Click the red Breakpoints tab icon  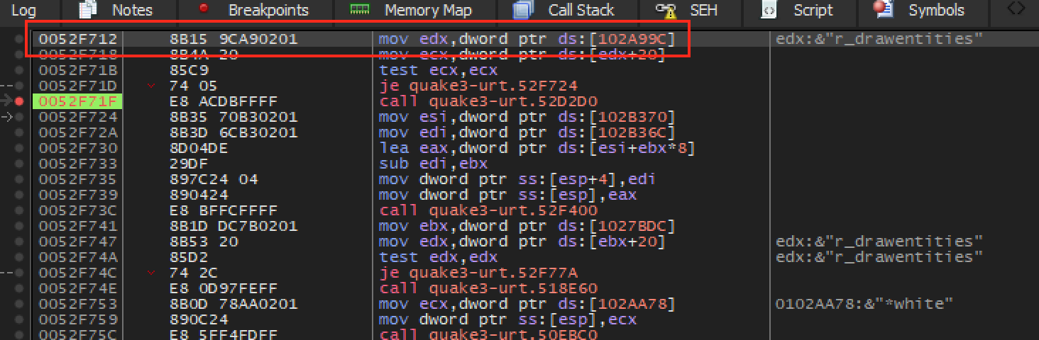(x=203, y=8)
